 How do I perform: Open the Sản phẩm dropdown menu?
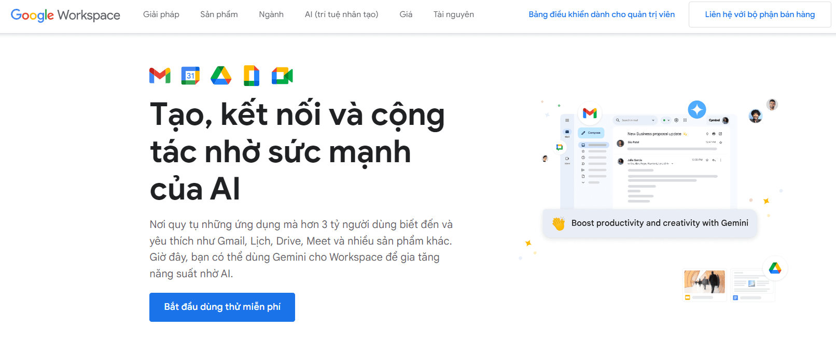(x=219, y=15)
